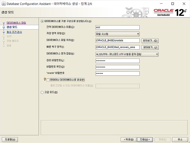Screen dimensions: 190x143
Task: Click the 저장 영역 유형 label
Action: click(56, 33)
